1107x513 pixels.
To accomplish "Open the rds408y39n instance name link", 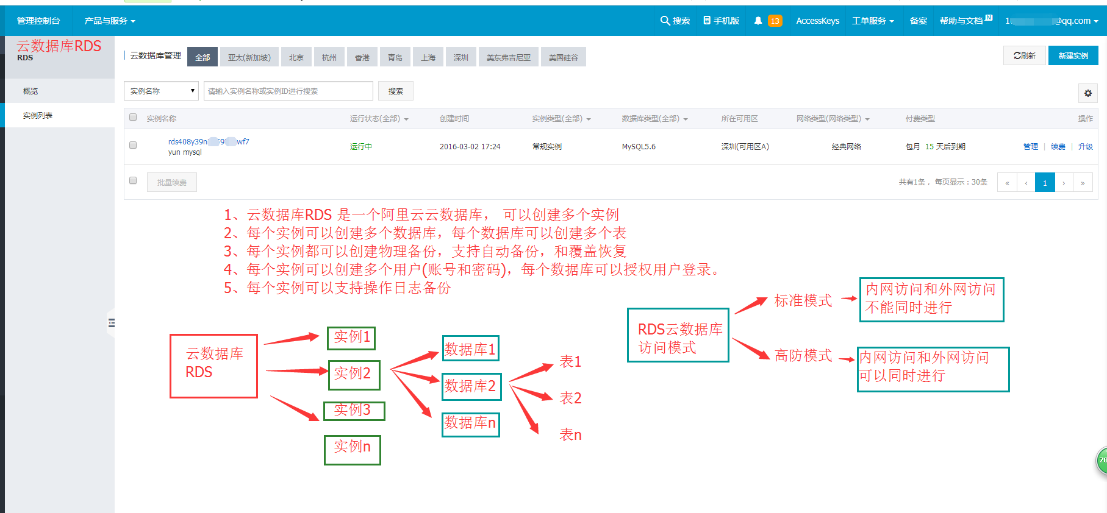I will tap(209, 141).
